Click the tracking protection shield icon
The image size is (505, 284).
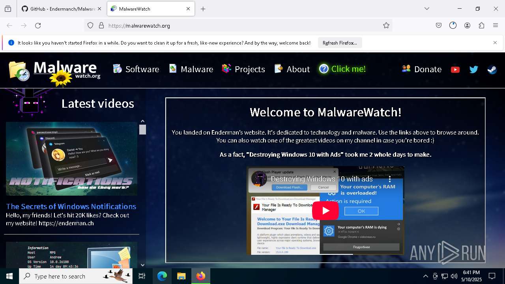(x=90, y=26)
